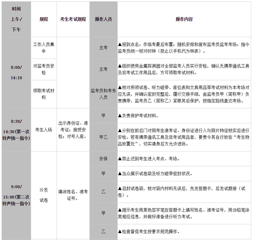Select 主考 beside 报到点名 row

point(103,48)
